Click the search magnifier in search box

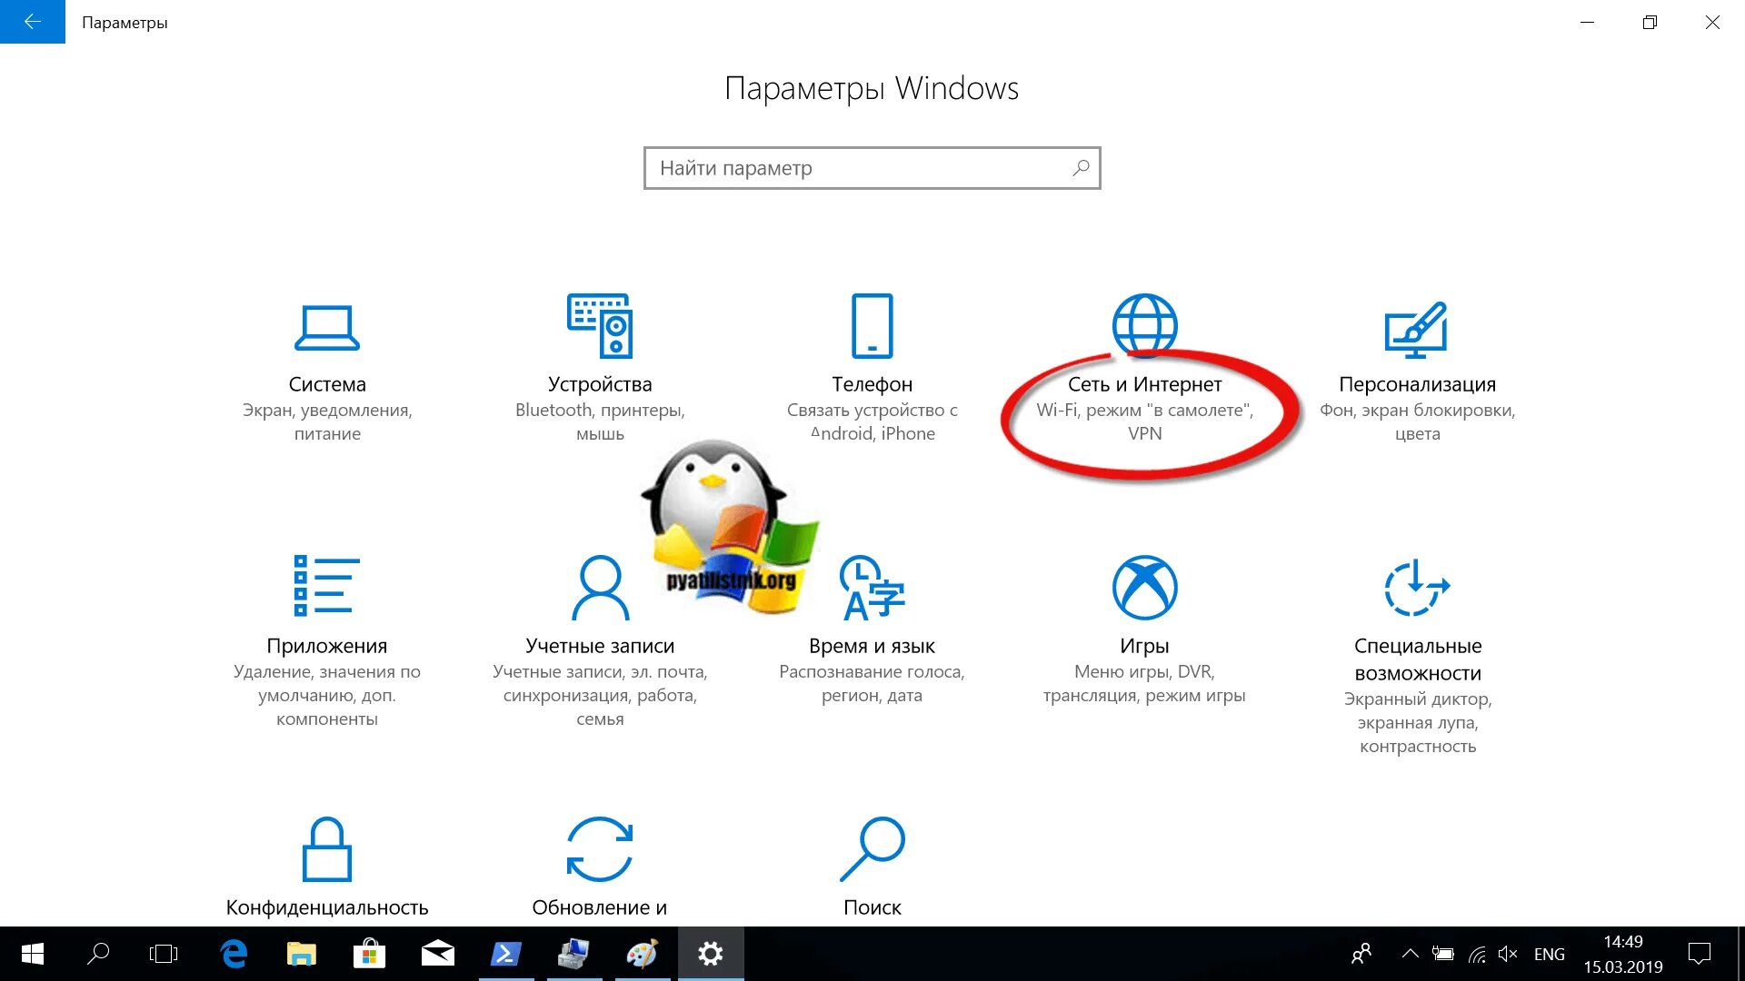click(x=1081, y=168)
